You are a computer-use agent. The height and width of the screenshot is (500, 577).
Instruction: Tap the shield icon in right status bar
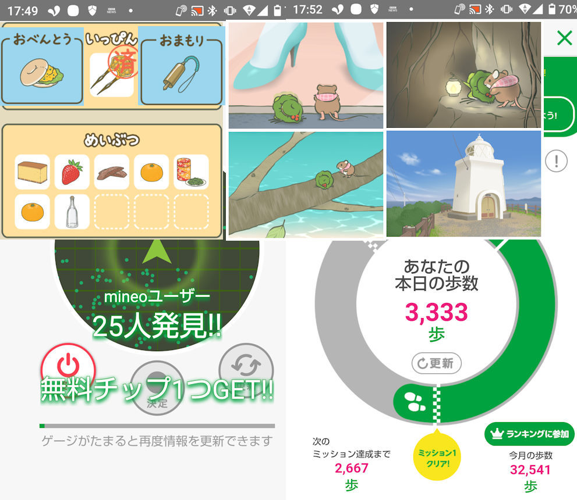374,9
